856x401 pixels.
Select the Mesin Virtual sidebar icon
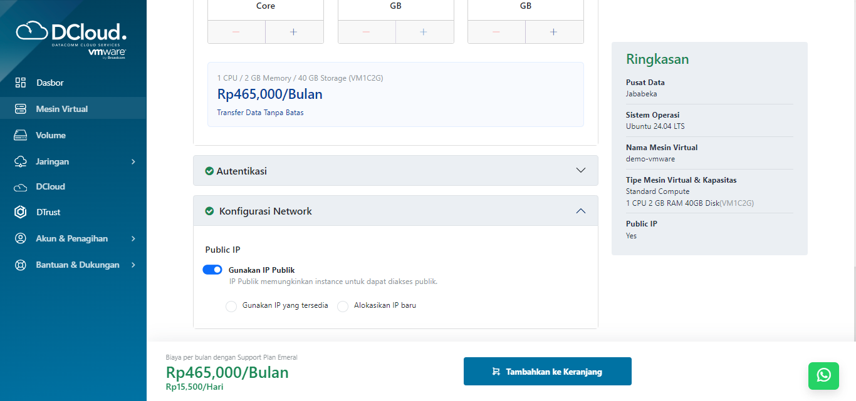click(x=19, y=108)
